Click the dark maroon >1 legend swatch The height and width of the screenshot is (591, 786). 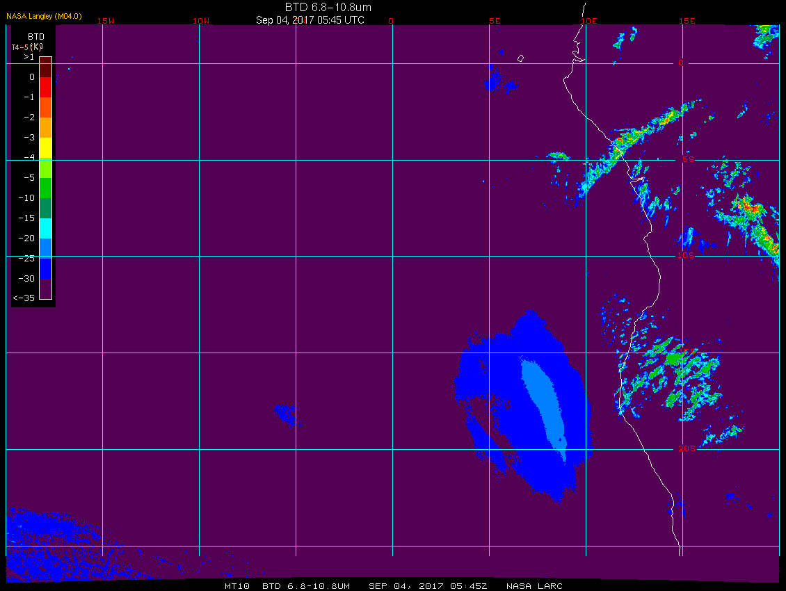[46, 67]
